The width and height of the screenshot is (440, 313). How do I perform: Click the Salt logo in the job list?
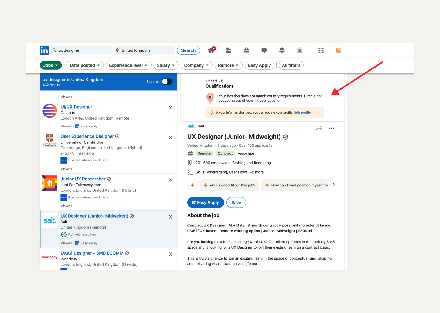(x=50, y=220)
